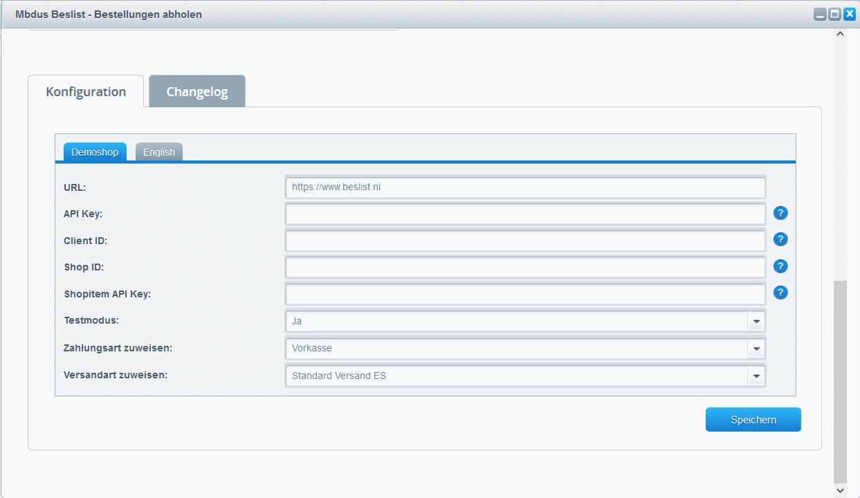Open help for the Client ID field

click(780, 239)
